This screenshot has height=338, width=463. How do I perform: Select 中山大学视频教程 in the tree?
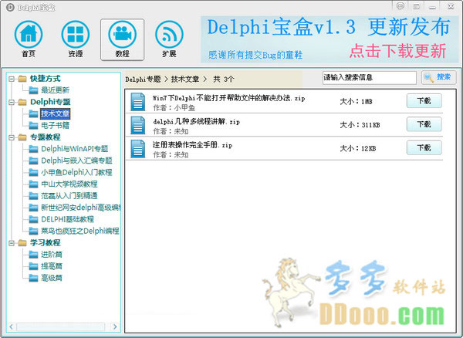(69, 184)
